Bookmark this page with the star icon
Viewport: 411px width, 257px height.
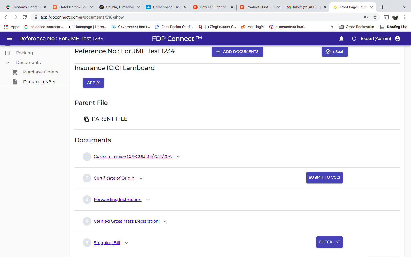(375, 17)
